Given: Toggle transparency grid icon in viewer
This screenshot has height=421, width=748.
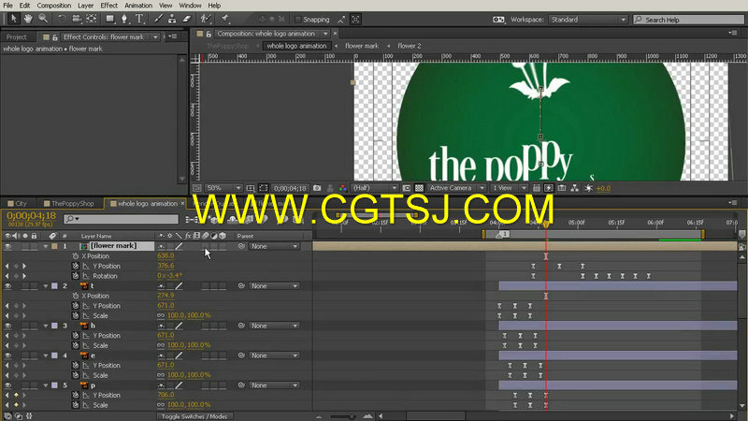Looking at the screenshot, I should coord(419,188).
